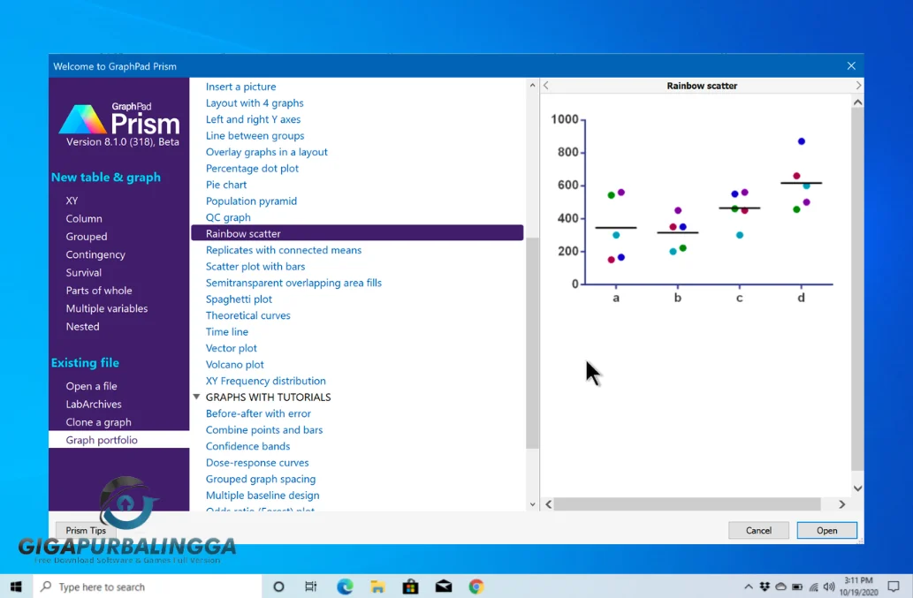Click the battery tray icon
The height and width of the screenshot is (598, 913).
(797, 587)
